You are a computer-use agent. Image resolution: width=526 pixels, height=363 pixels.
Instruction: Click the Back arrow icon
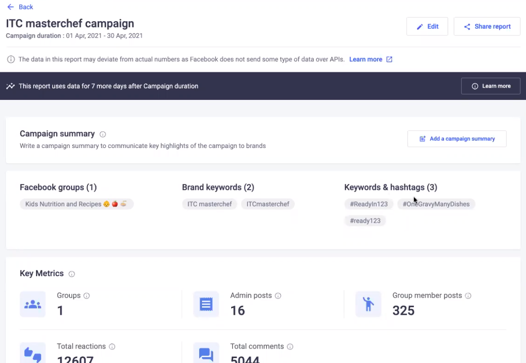click(x=10, y=7)
